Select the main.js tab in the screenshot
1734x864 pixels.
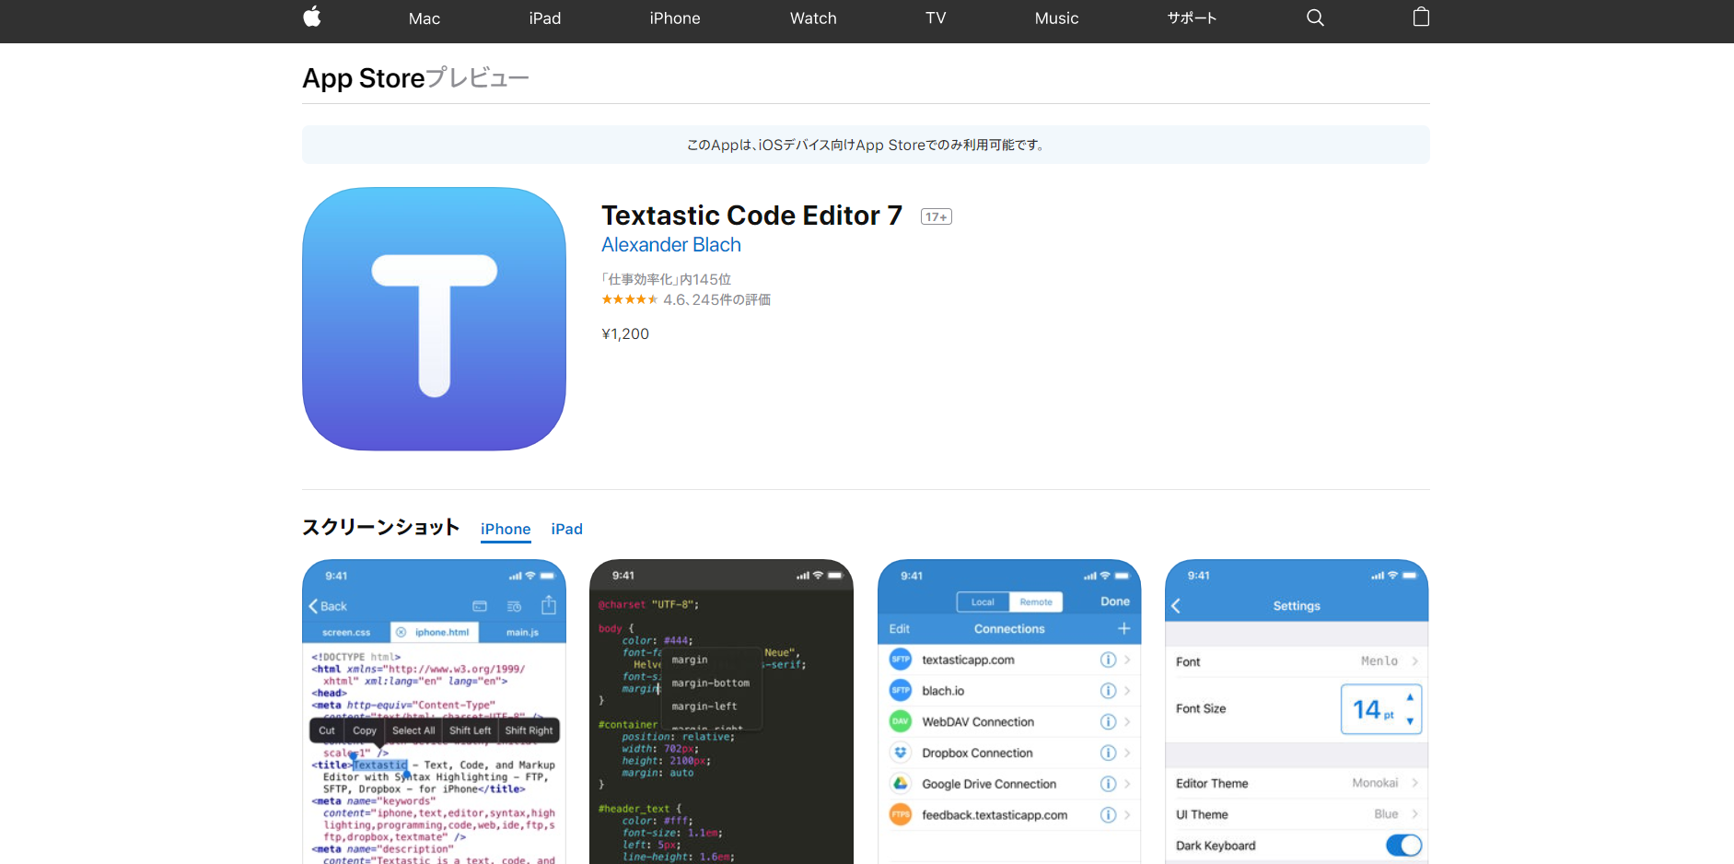click(x=521, y=632)
